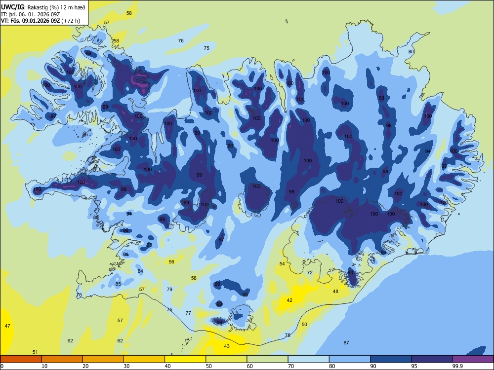Select the amber 30–40 legend swatch
494x370 pixels.
[x=144, y=359]
